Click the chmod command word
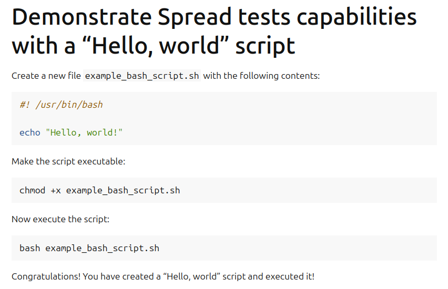The image size is (448, 289). tap(33, 190)
